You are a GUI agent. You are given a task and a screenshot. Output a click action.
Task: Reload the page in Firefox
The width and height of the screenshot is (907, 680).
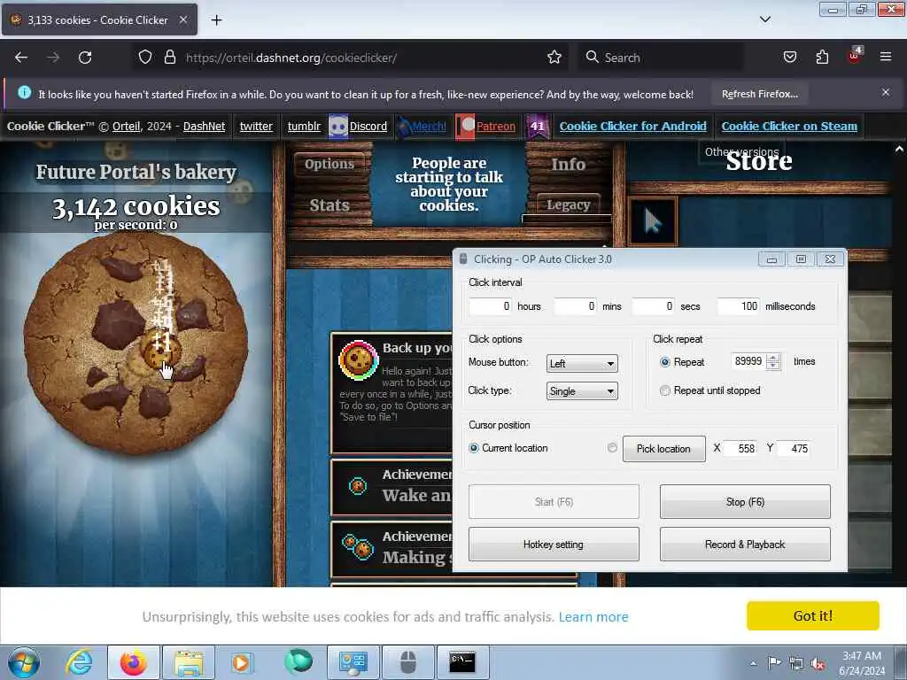85,58
